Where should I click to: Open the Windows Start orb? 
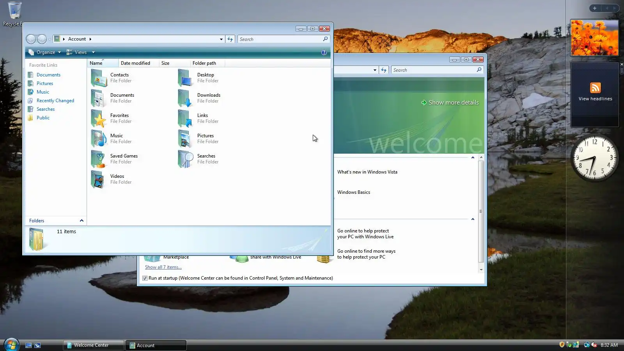tap(11, 345)
